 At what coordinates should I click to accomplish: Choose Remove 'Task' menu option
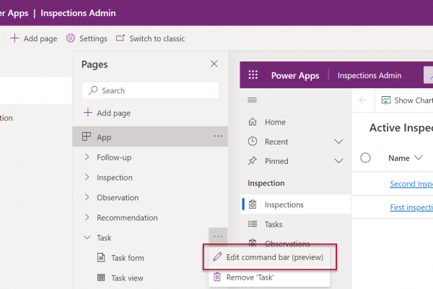[269, 277]
